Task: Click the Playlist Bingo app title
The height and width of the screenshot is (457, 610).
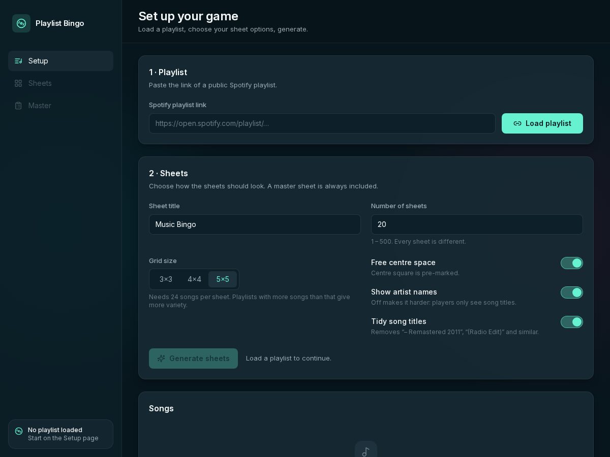Action: click(60, 23)
